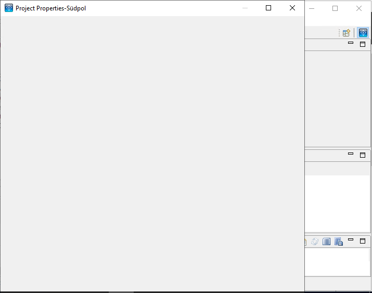
Task: Minimize the background application window
Action: coord(312,8)
